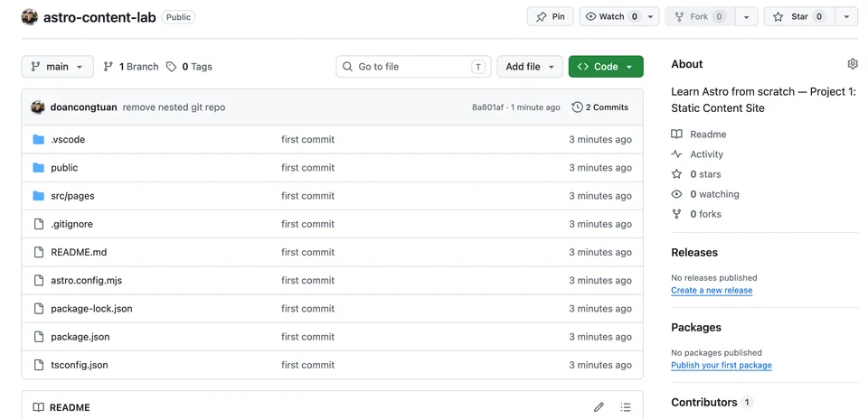
Task: Open the 0 forks link
Action: 706,214
